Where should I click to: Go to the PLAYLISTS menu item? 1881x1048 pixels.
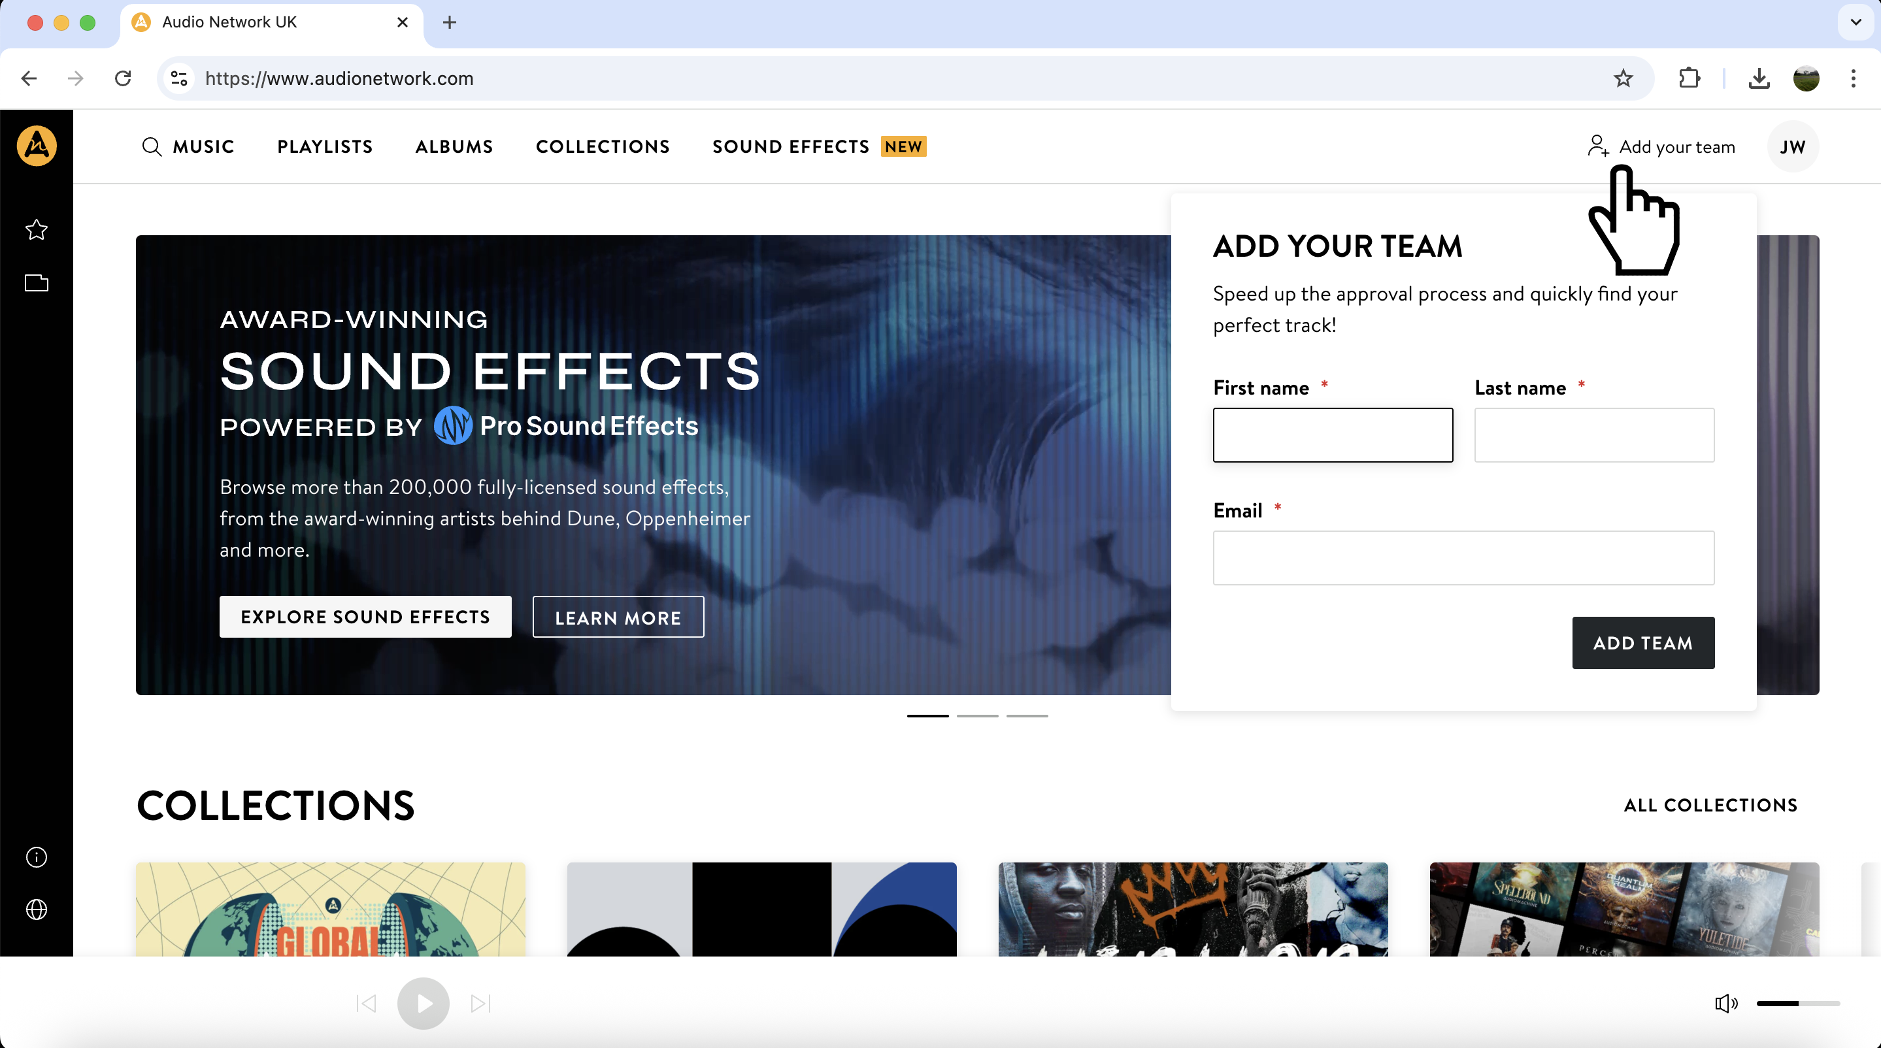point(325,147)
